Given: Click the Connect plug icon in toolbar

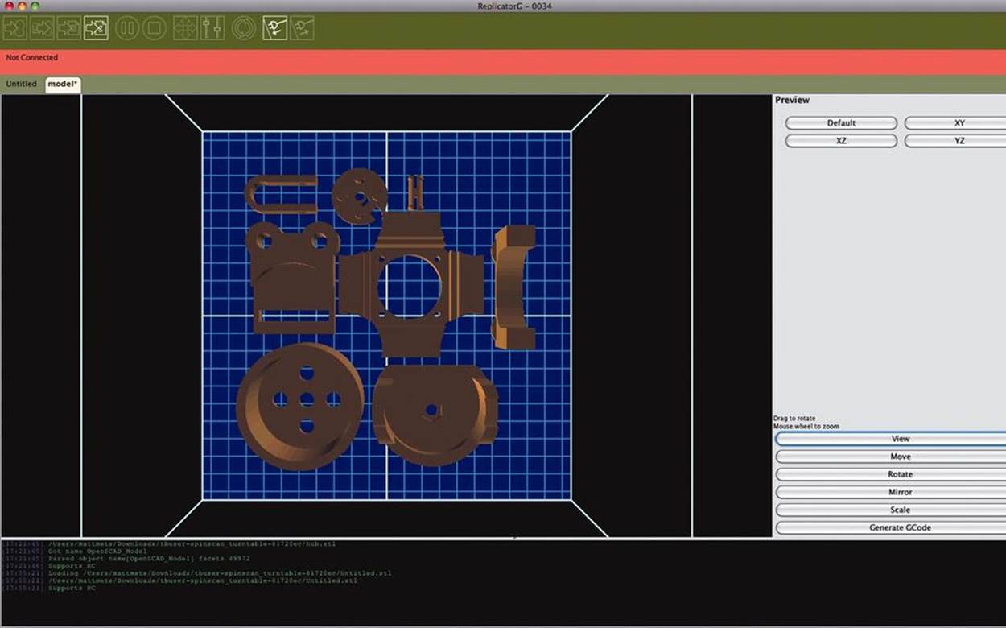Looking at the screenshot, I should [275, 29].
